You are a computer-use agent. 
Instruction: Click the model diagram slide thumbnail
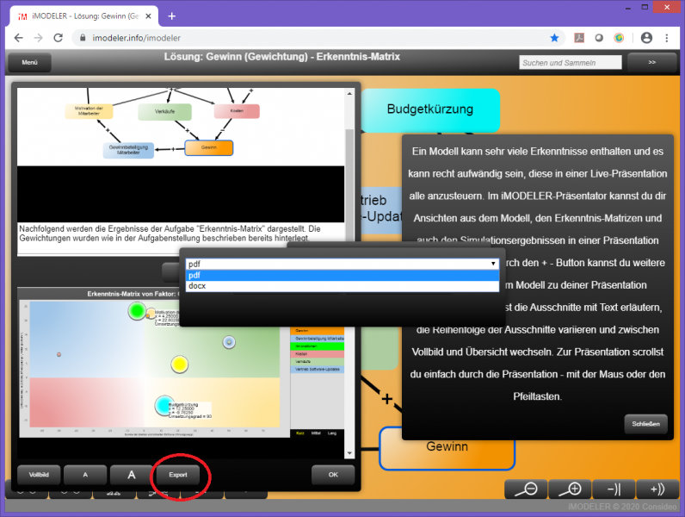(181, 127)
